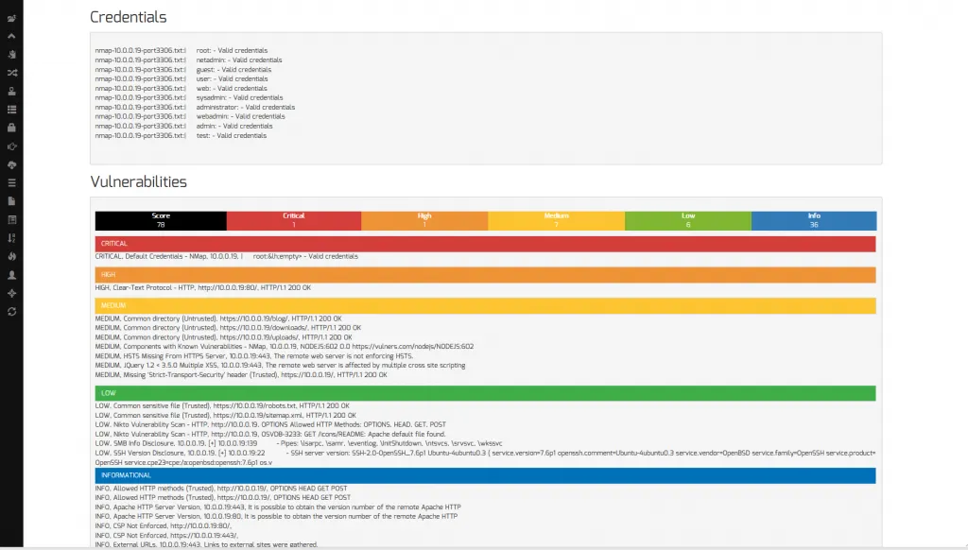Click the Apache HTTP Server Version 443 finding
Viewport: 968px width, 550px height.
tap(278, 507)
